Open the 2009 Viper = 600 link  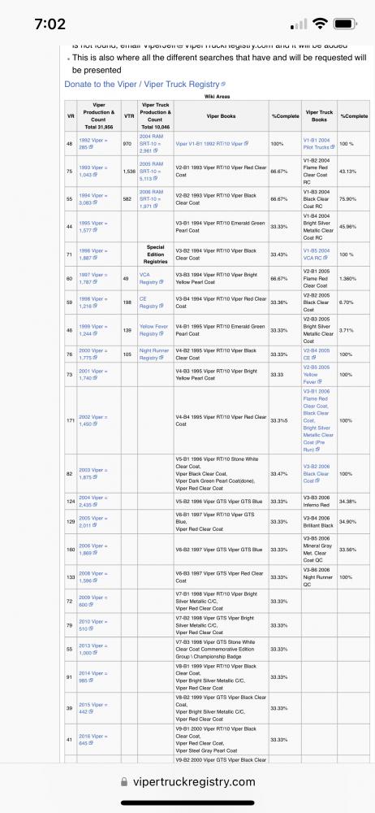pyautogui.click(x=93, y=601)
